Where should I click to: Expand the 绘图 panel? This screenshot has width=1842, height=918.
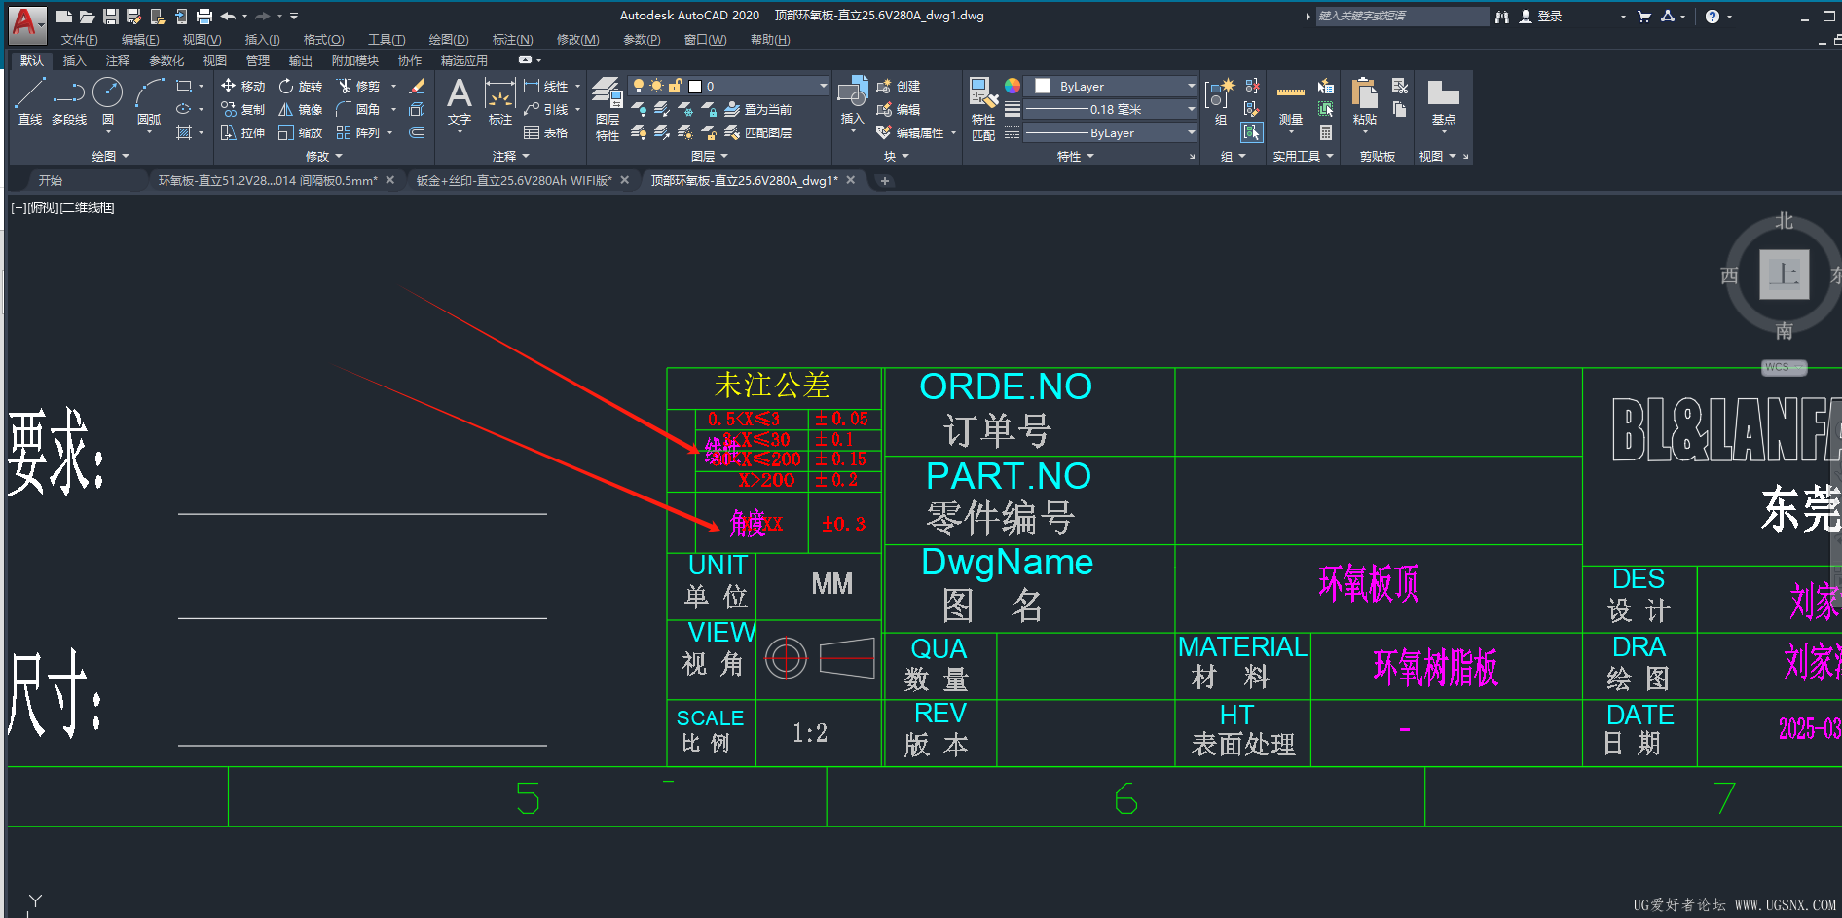[x=110, y=156]
